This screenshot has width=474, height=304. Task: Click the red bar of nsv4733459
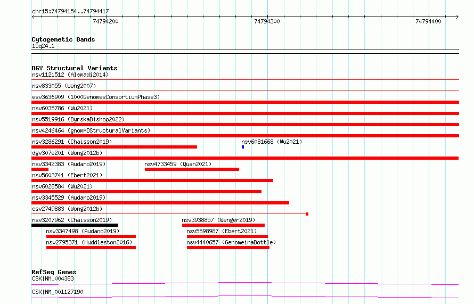192,169
